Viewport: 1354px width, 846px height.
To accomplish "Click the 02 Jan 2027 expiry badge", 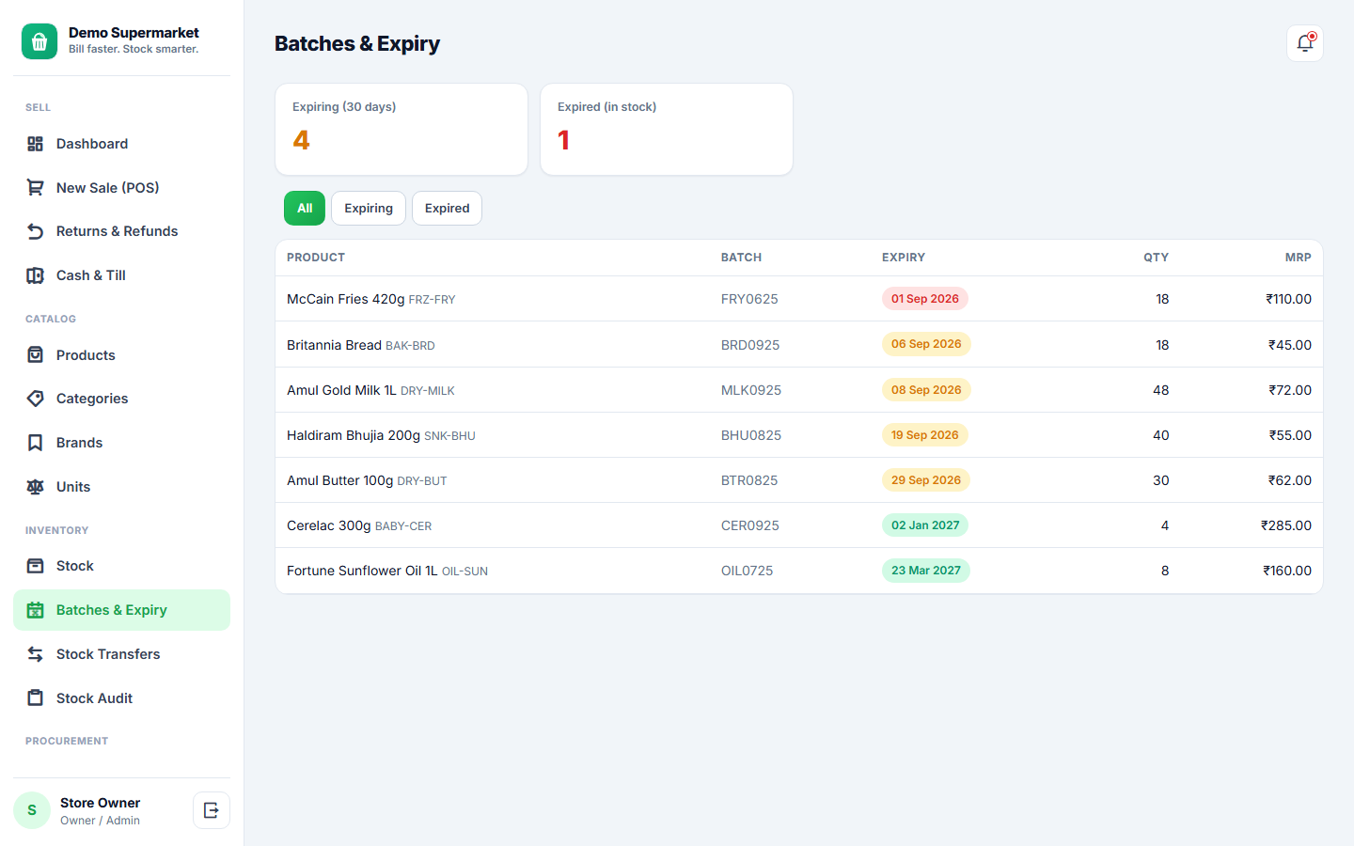I will point(925,525).
